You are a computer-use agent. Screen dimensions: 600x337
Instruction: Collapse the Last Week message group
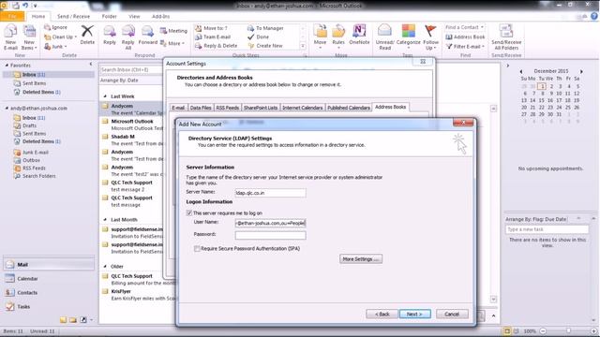point(105,96)
